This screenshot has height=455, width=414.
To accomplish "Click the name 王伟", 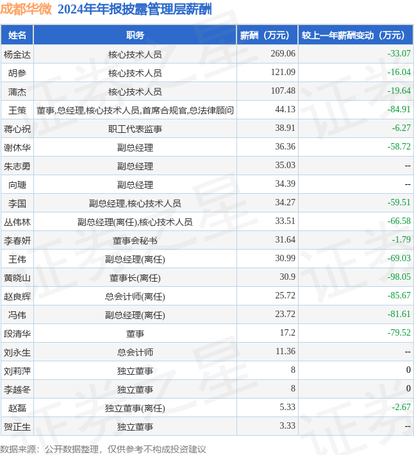I will [17, 259].
